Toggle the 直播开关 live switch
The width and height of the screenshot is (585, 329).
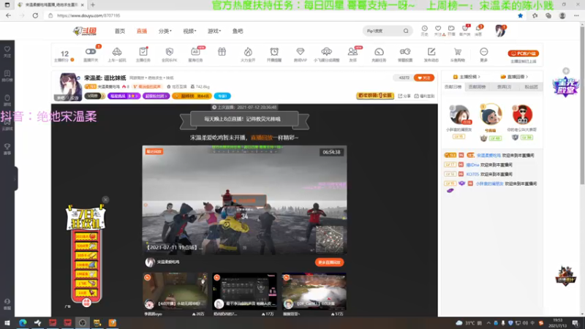click(x=91, y=54)
